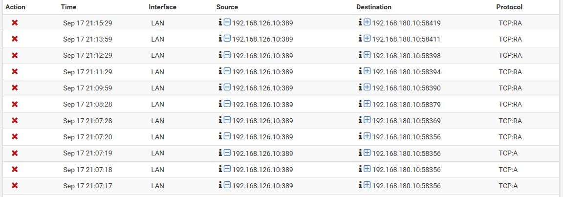
Task: Click plus icon on 21:07:19 destination
Action: [367, 153]
